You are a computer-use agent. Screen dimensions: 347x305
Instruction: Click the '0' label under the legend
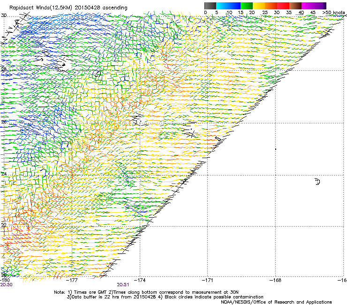205,13
